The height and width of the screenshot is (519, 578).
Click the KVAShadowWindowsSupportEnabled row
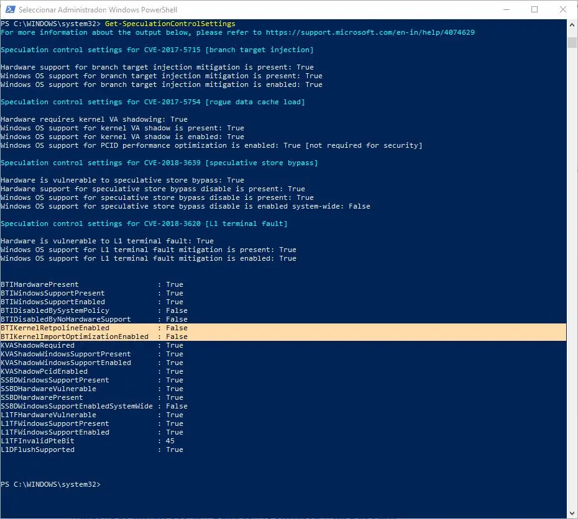click(92, 363)
